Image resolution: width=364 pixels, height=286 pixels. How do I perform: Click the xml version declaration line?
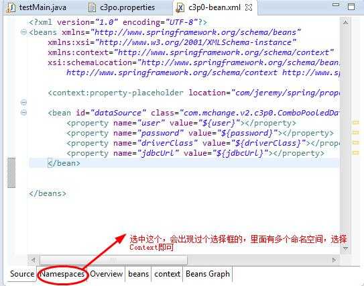pyautogui.click(x=118, y=22)
